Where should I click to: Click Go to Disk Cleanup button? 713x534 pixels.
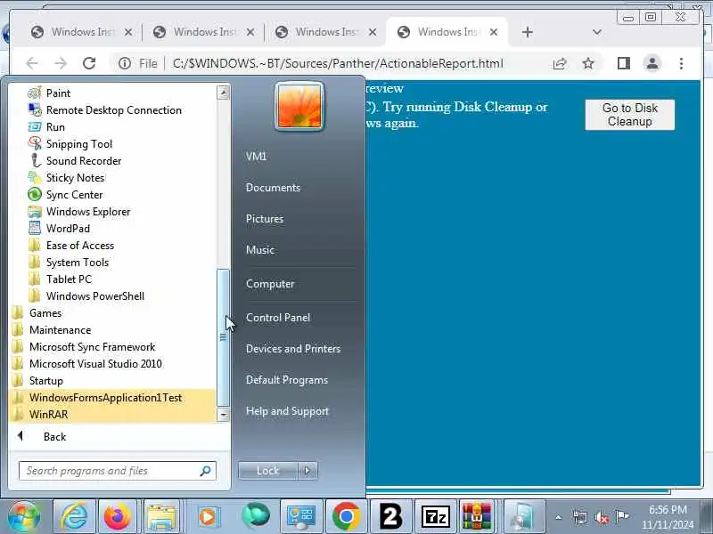pos(630,115)
